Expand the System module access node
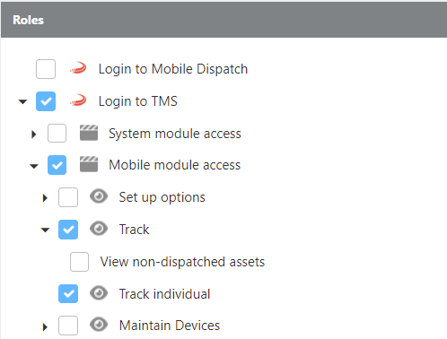This screenshot has width=447, height=339. (34, 134)
